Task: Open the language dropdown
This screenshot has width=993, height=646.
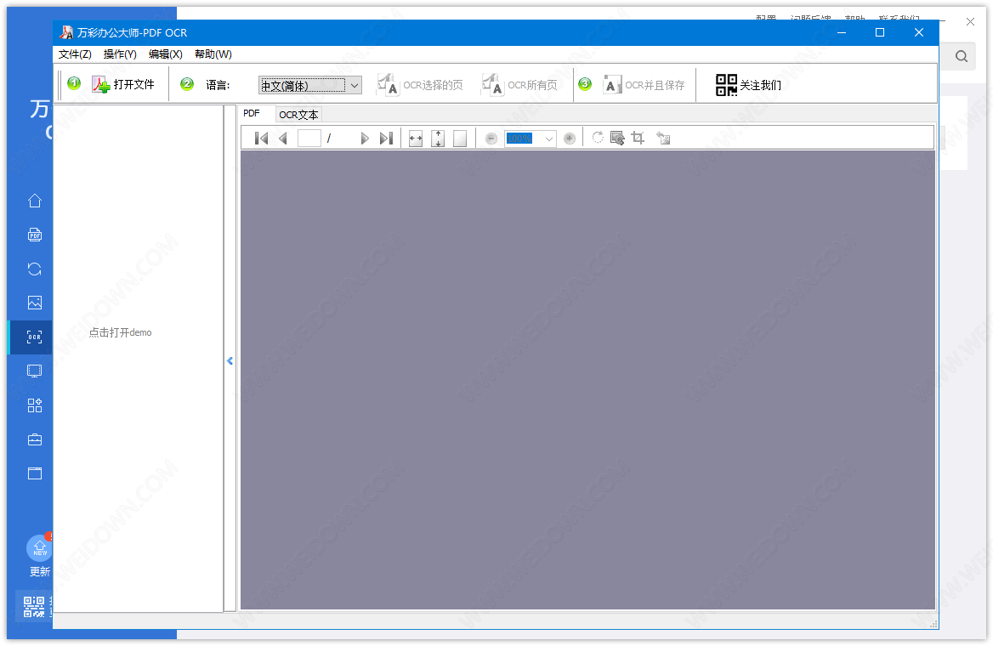Action: pyautogui.click(x=354, y=85)
